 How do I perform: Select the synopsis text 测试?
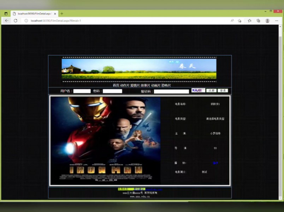coord(204,172)
